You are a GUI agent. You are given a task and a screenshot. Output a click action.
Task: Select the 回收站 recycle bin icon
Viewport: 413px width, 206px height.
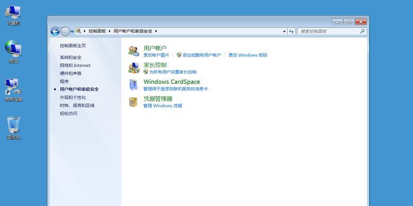pyautogui.click(x=13, y=128)
